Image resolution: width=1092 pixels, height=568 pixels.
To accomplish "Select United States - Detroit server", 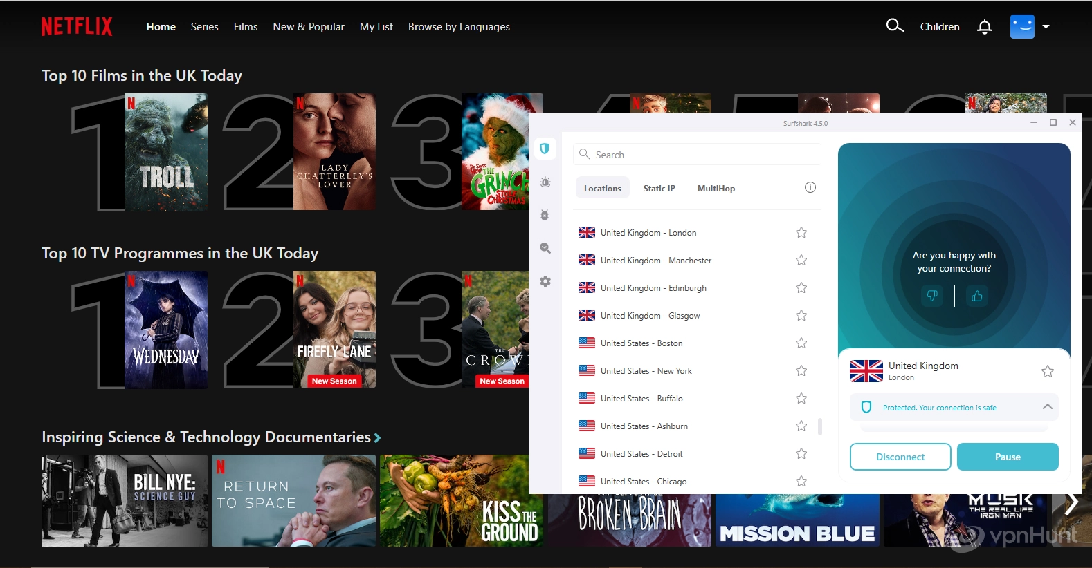I will click(694, 453).
